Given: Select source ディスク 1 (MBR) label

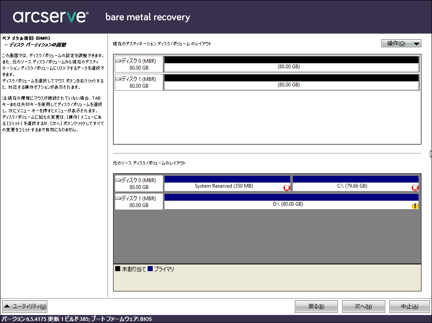Looking at the screenshot, I should [139, 202].
